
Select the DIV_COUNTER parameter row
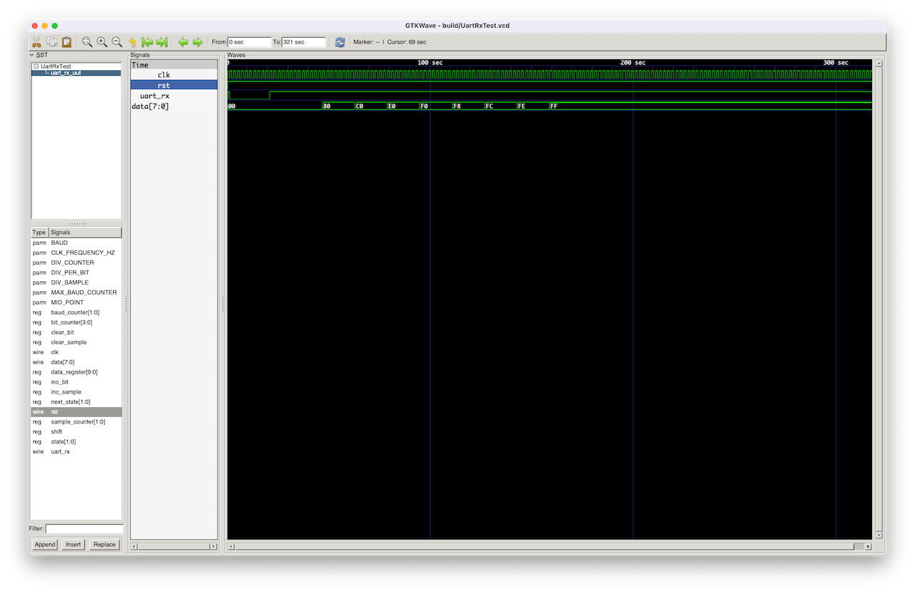pos(76,263)
